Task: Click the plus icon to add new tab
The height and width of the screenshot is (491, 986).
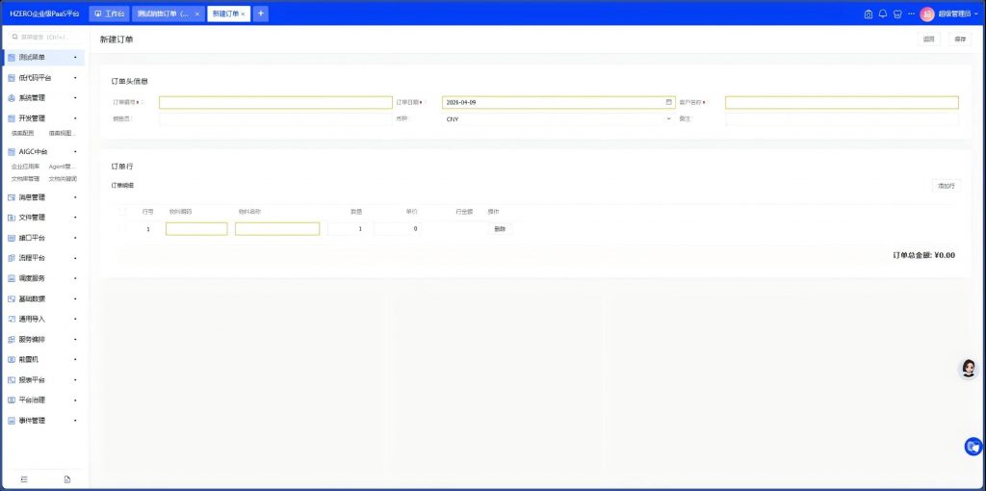Action: click(261, 13)
